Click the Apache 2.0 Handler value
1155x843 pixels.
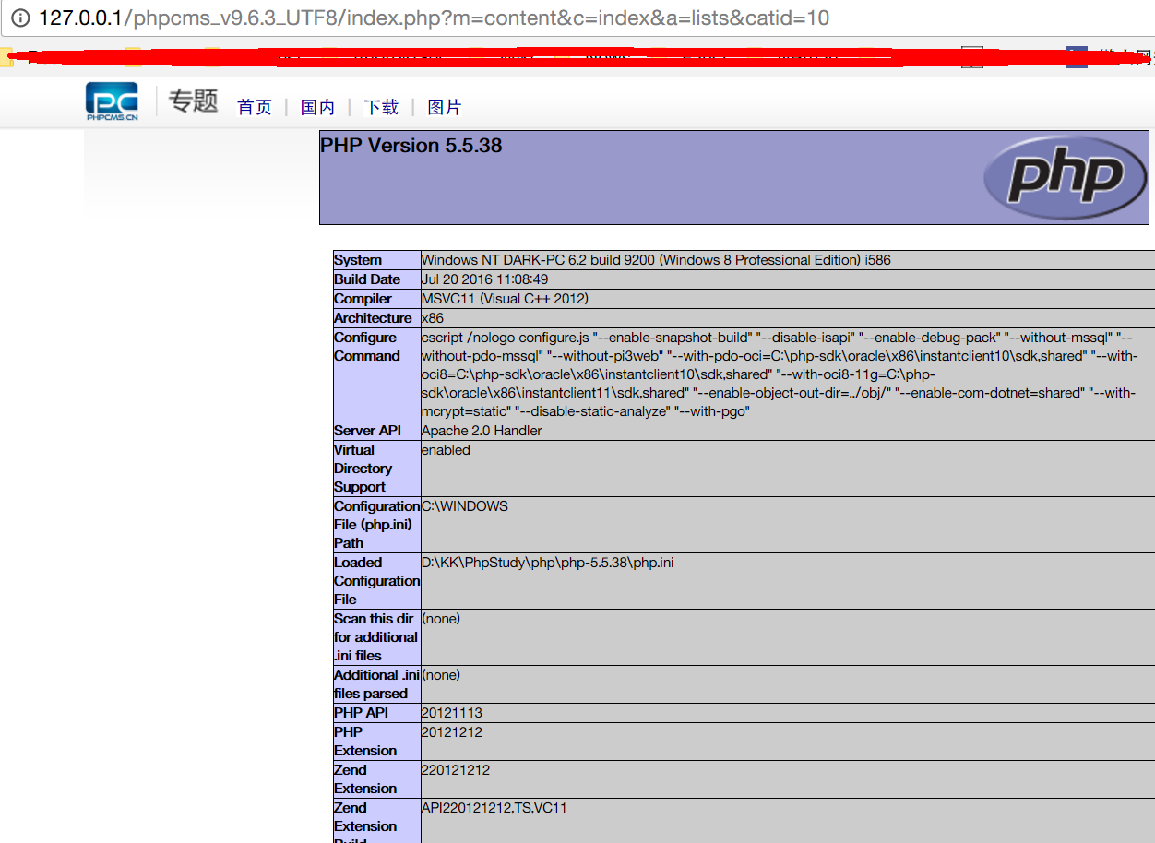(x=481, y=430)
